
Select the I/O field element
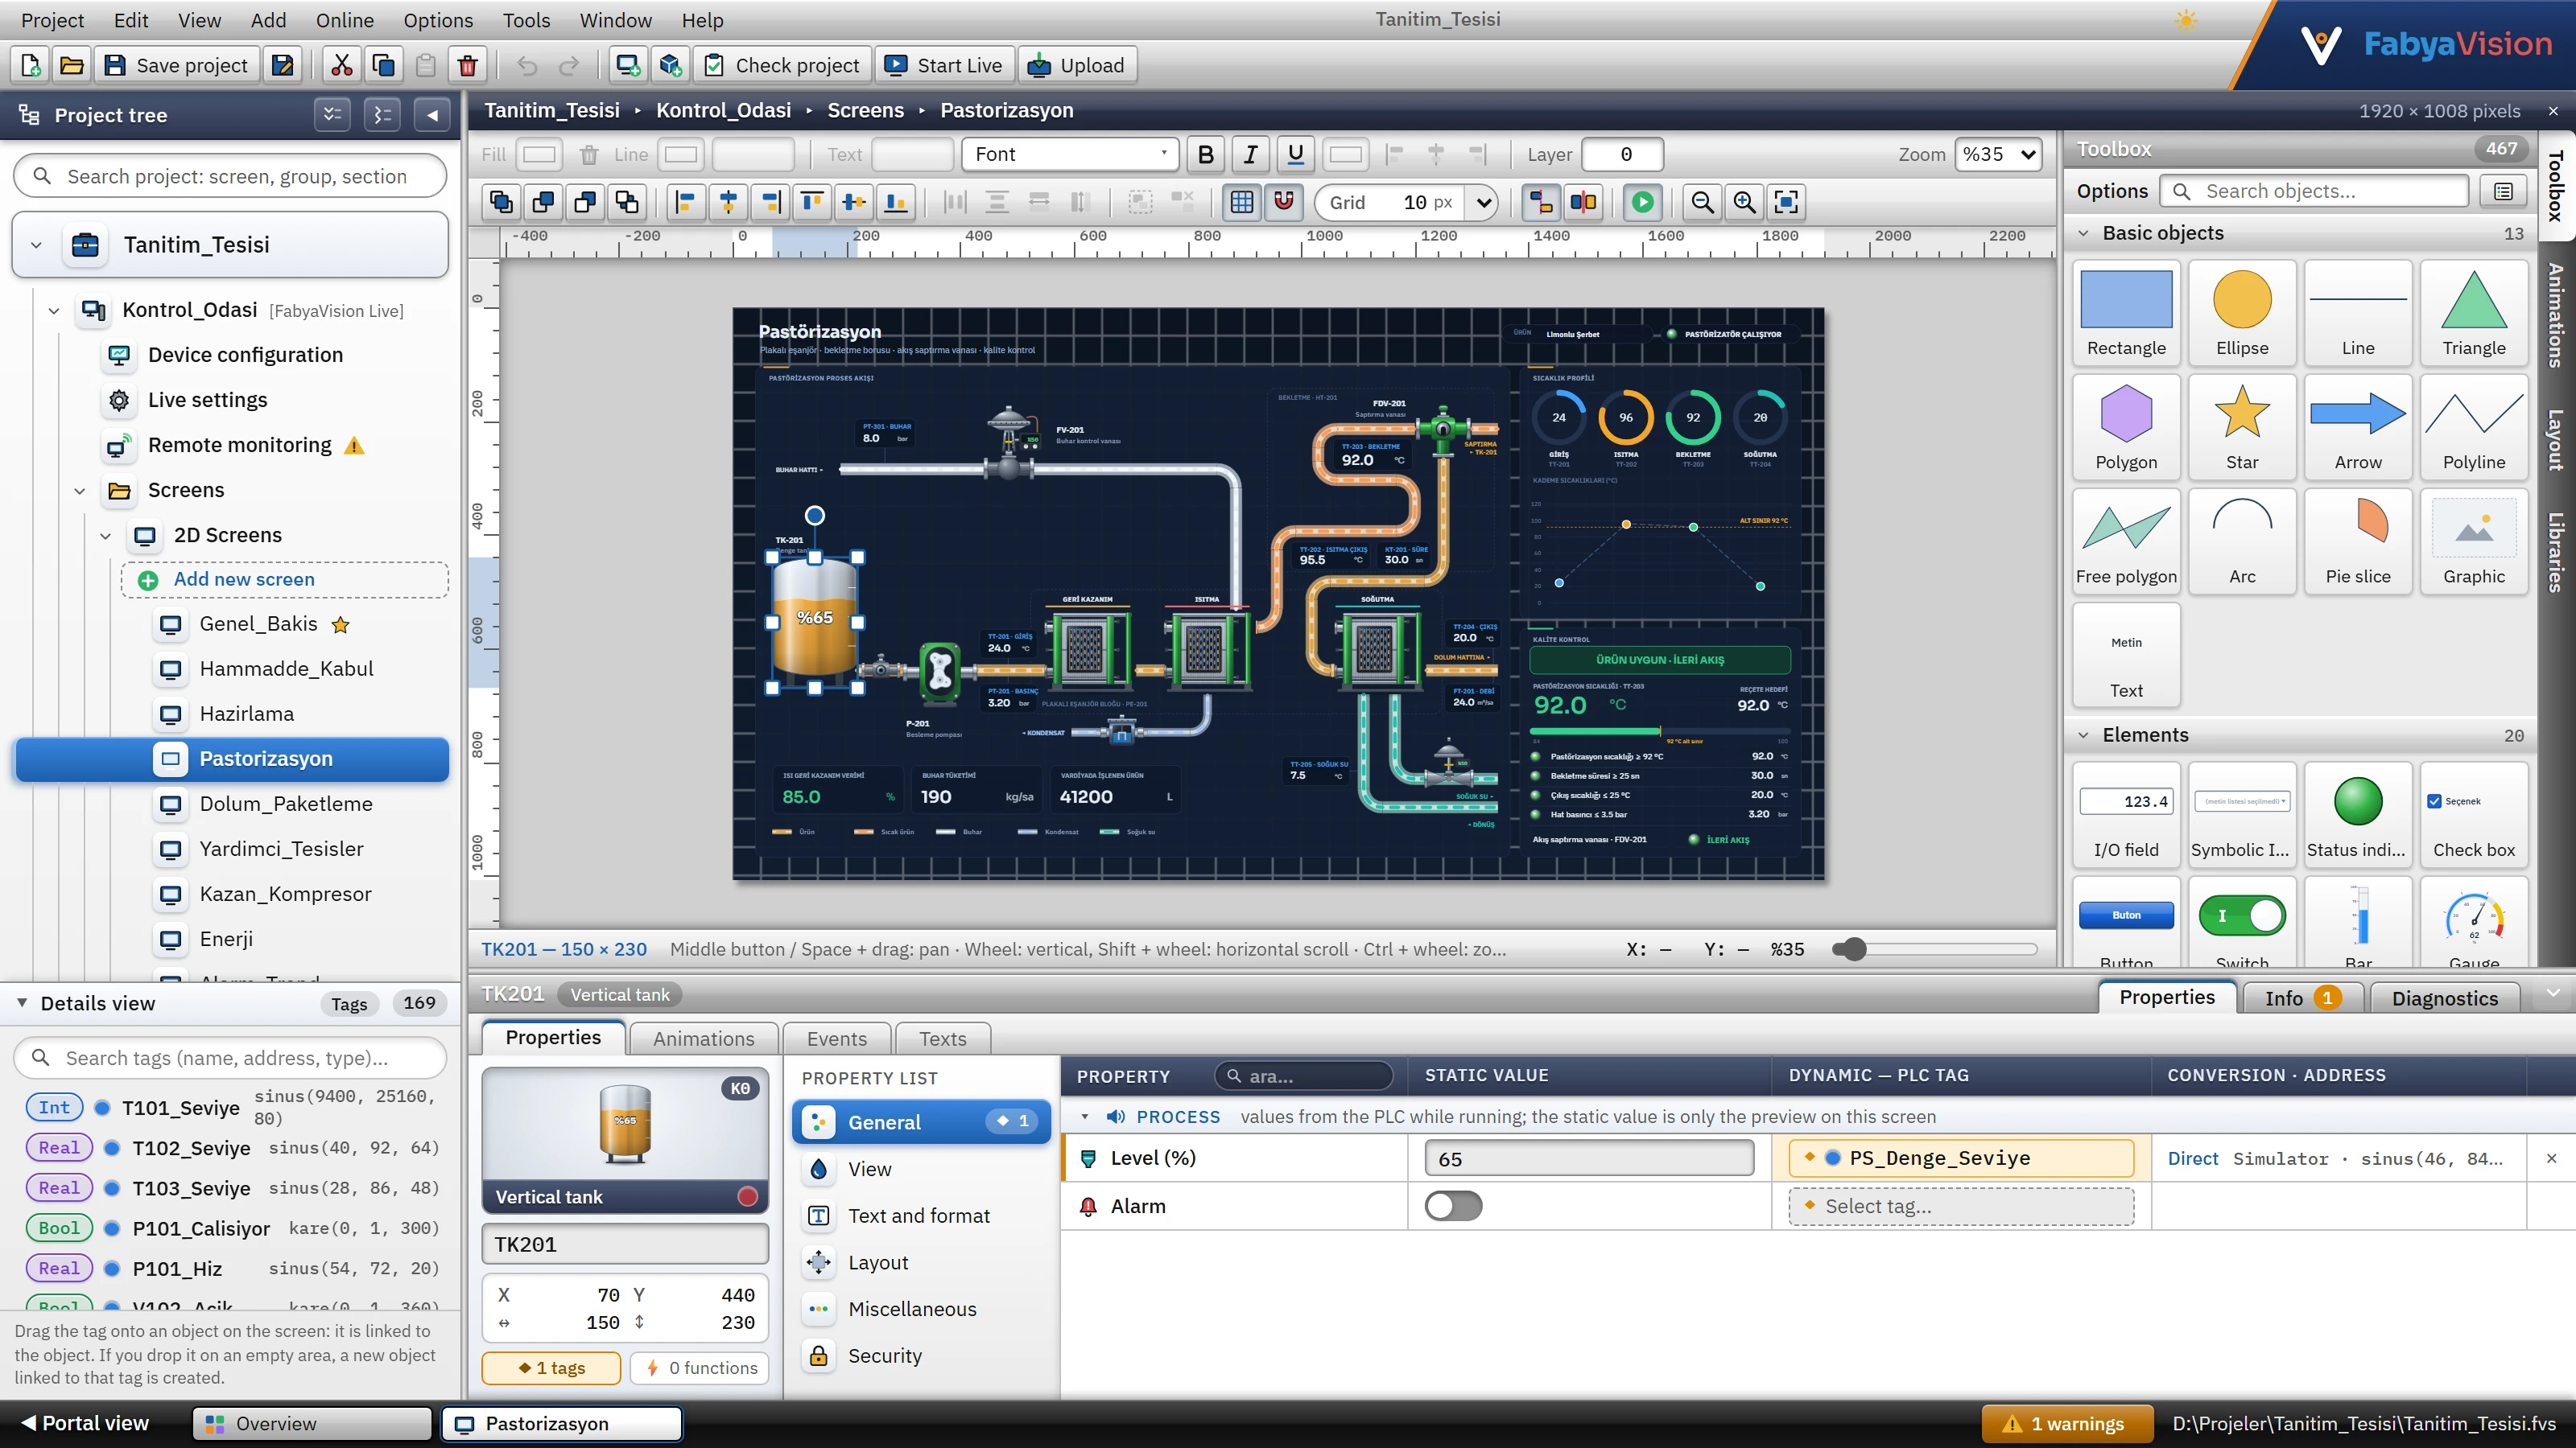(x=2126, y=816)
